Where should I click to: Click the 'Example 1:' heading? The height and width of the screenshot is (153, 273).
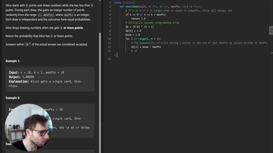click(x=13, y=61)
